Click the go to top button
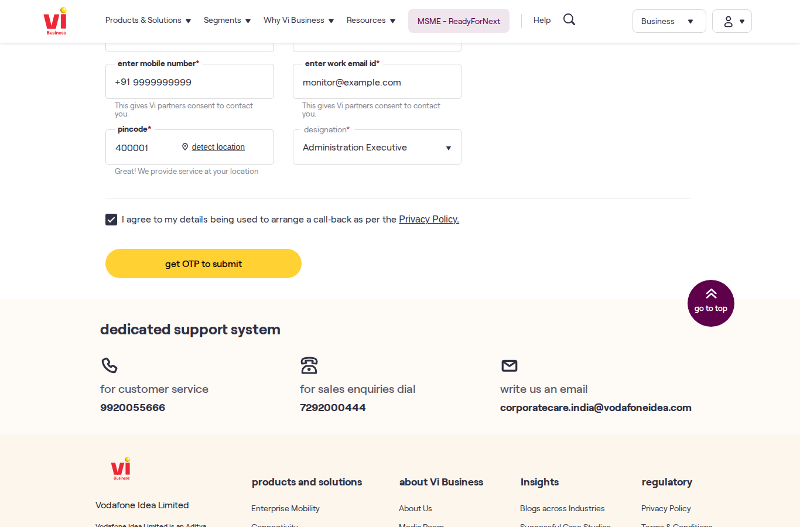The image size is (800, 527). 711,303
